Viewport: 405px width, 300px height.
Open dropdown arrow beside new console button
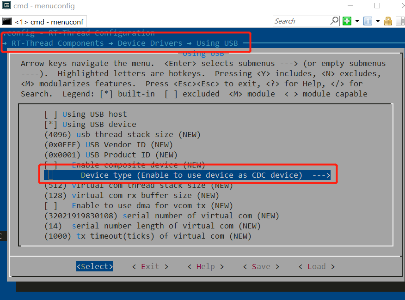click(357, 21)
